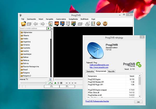Open the Csatornalista menu

tap(61, 19)
